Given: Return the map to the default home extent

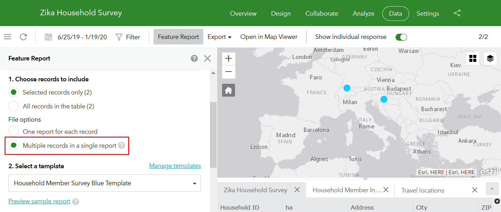Looking at the screenshot, I should click(x=228, y=90).
